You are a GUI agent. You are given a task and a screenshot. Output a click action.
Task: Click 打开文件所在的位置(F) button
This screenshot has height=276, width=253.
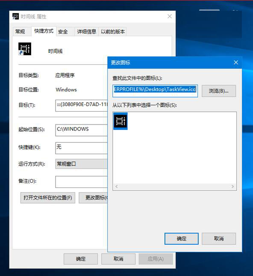(x=48, y=198)
